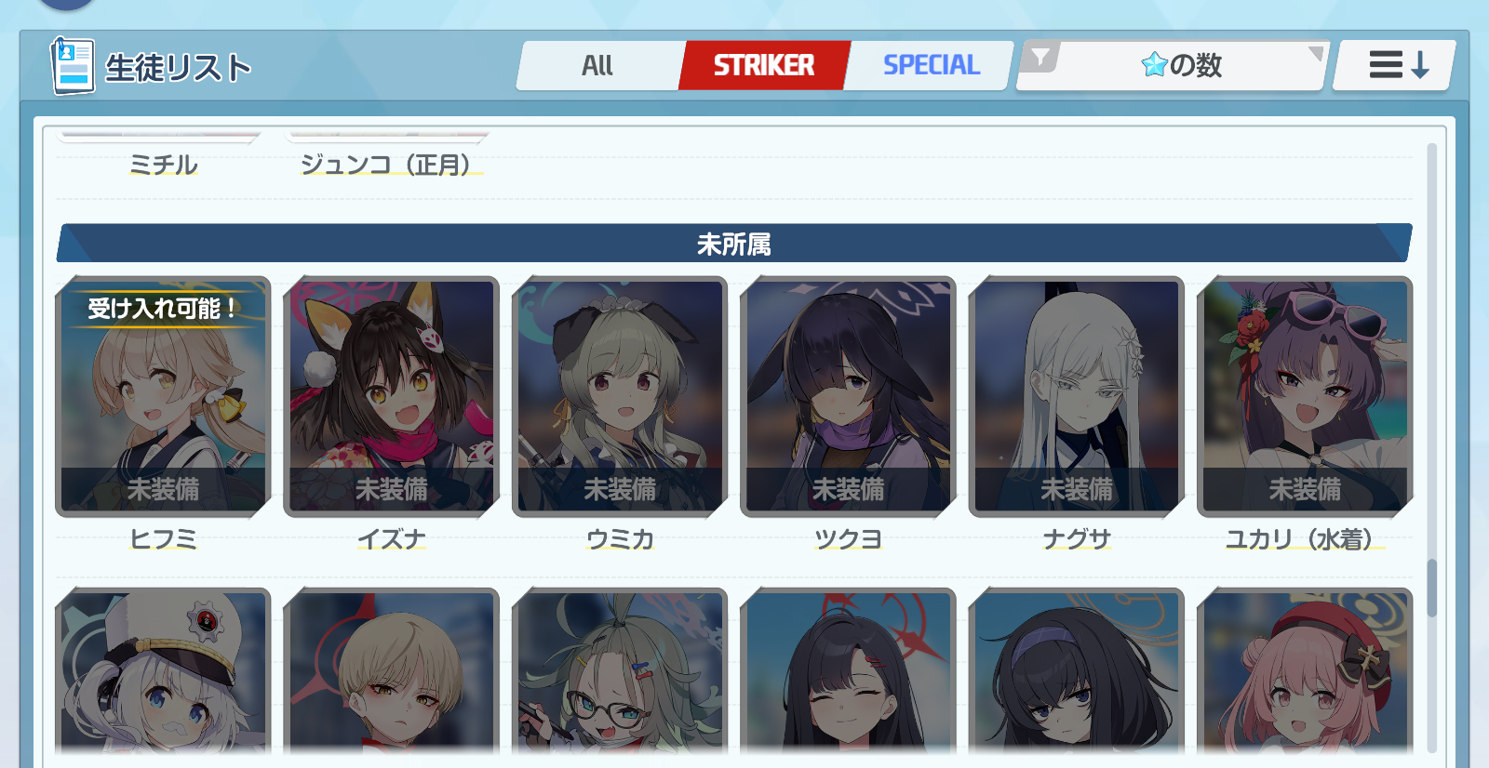Select the イズナ portrait card

[391, 397]
